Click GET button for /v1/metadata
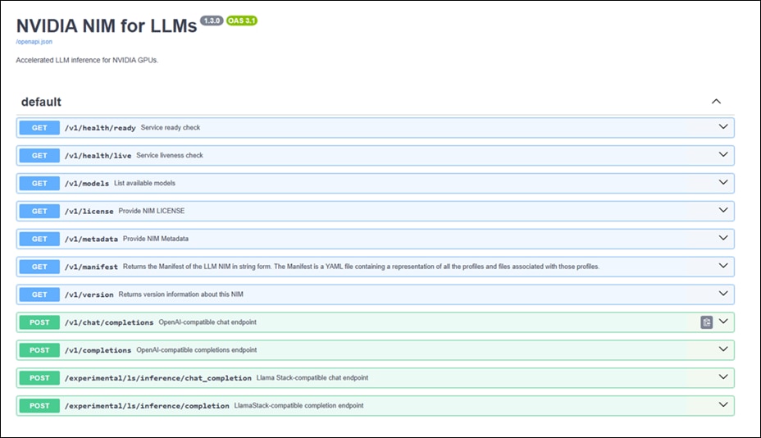Viewport: 761px width, 438px height. (39, 239)
